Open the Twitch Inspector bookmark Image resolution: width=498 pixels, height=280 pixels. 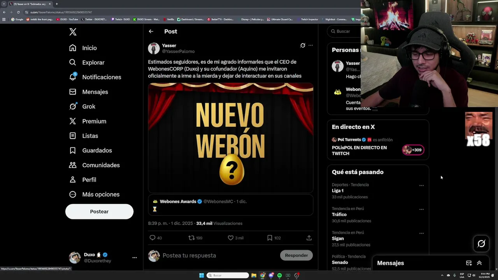(307, 19)
